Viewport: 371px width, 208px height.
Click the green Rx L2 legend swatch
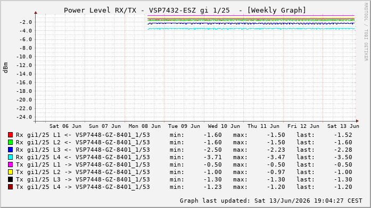coord(10,142)
